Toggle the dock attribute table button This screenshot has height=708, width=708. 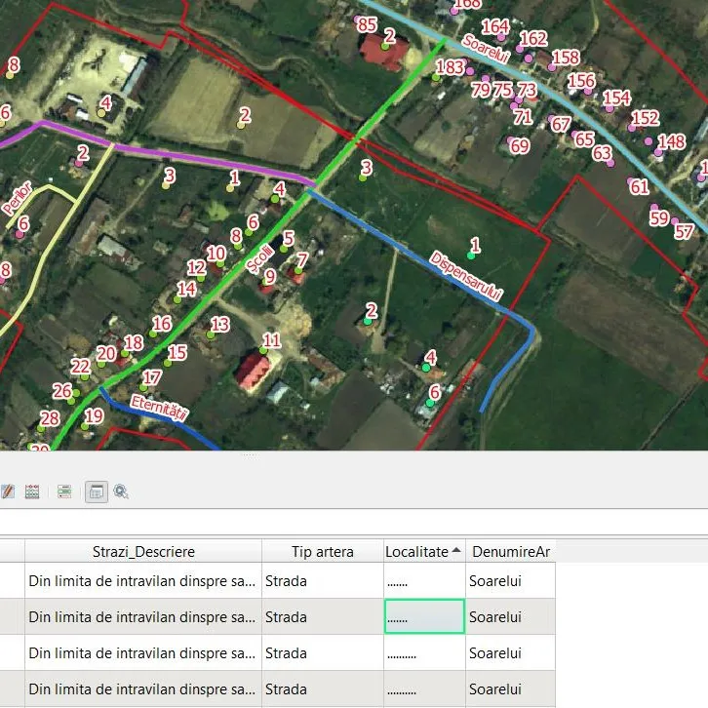96,492
